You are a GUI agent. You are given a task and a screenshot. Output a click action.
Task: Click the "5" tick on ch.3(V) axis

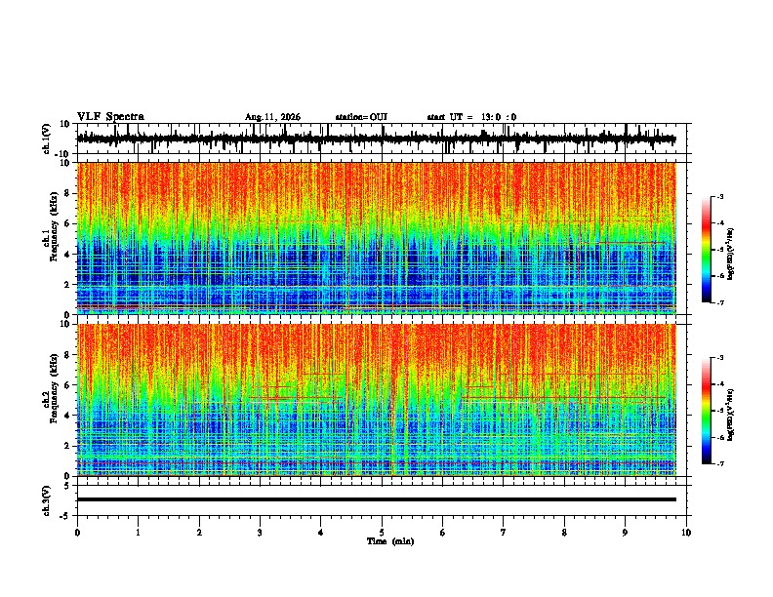pos(67,486)
